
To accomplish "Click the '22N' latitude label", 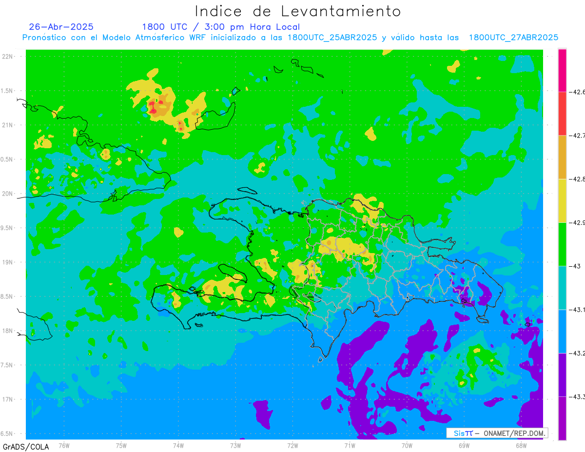I will tap(8, 57).
